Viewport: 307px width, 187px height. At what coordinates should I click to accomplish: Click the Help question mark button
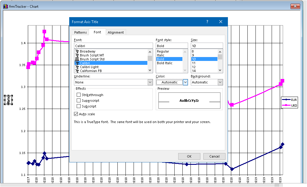pyautogui.click(x=207, y=22)
